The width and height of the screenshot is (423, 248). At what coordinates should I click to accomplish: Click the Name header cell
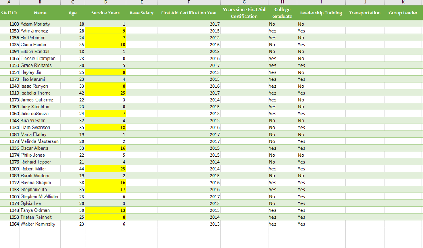coord(40,13)
